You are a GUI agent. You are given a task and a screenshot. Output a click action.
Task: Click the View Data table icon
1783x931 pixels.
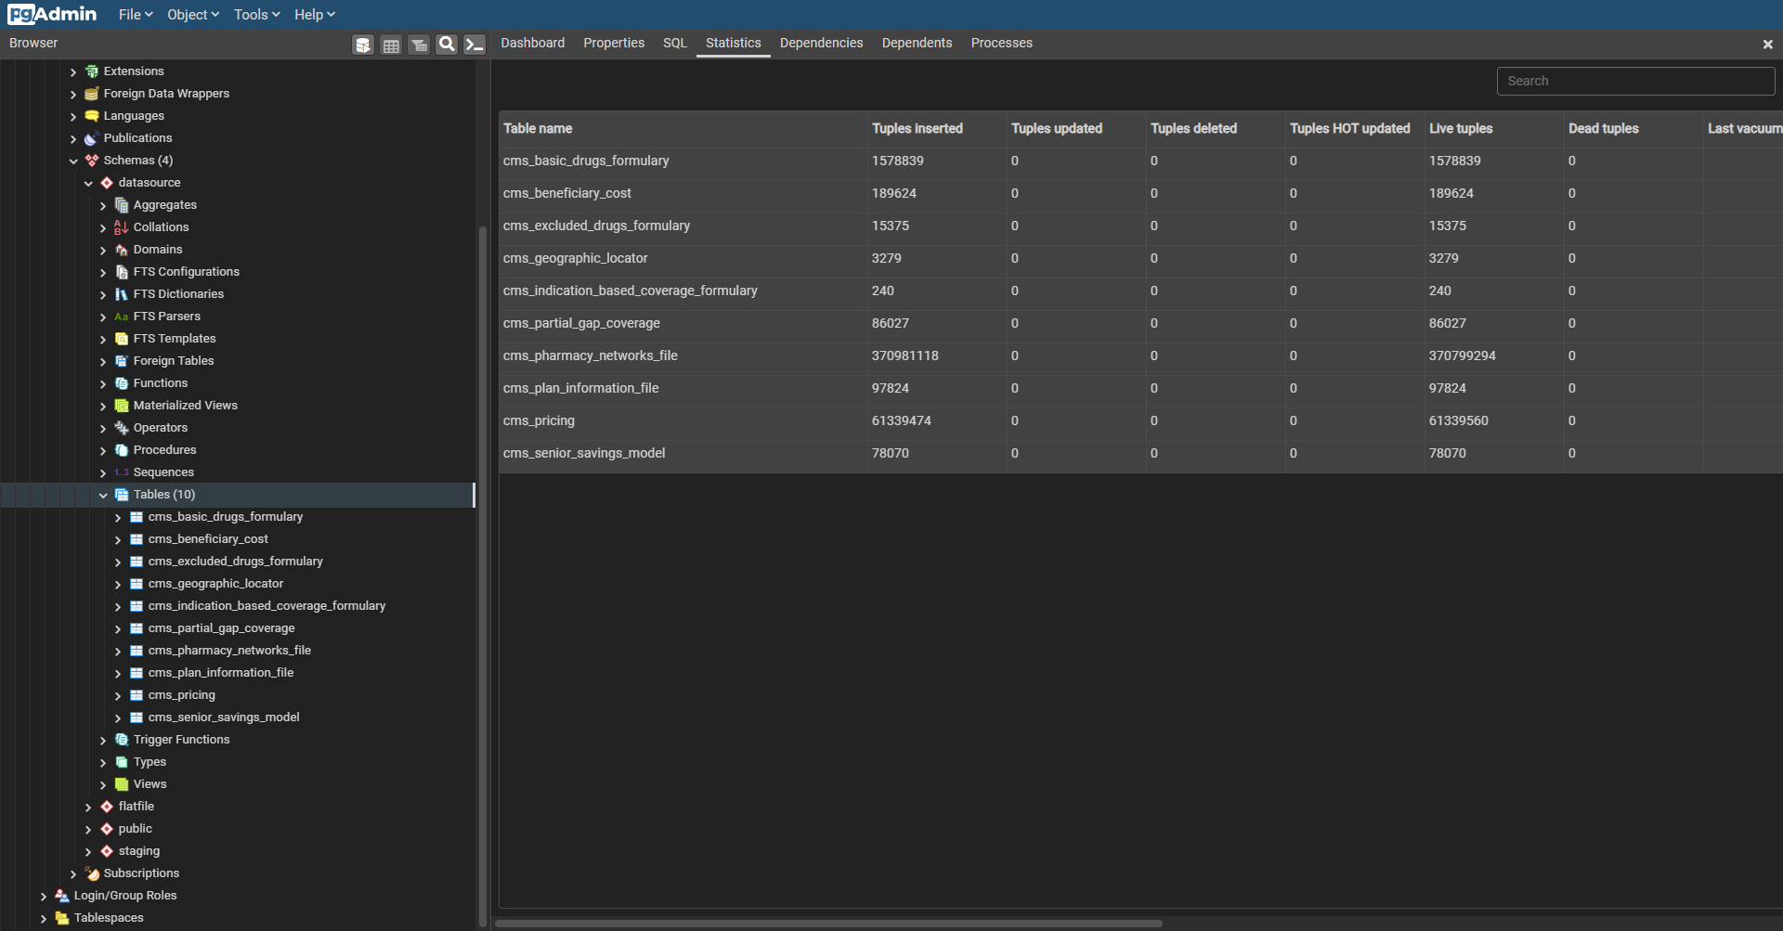click(391, 45)
